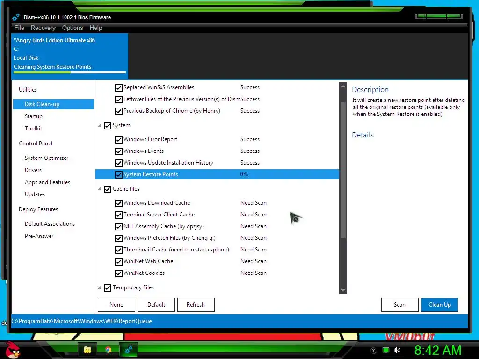479x359 pixels.
Task: Collapse the Temprorary Files group
Action: [x=99, y=287]
